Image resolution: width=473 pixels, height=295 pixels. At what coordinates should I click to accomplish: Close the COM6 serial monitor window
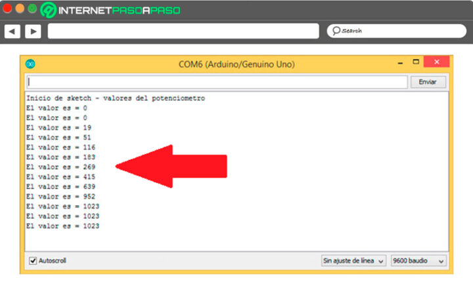436,63
